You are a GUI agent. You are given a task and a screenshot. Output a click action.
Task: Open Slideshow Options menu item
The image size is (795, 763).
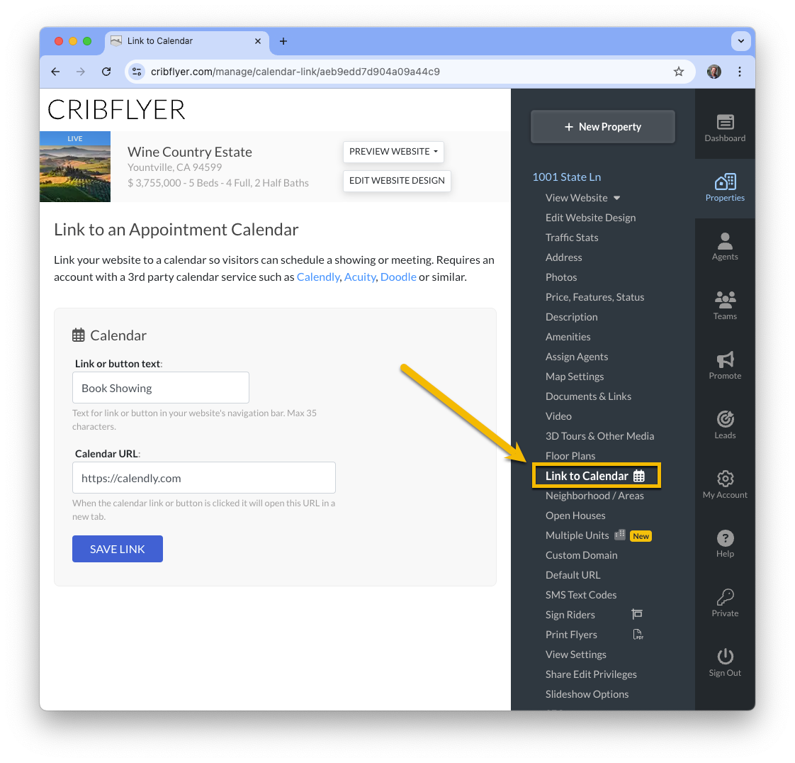(x=587, y=694)
